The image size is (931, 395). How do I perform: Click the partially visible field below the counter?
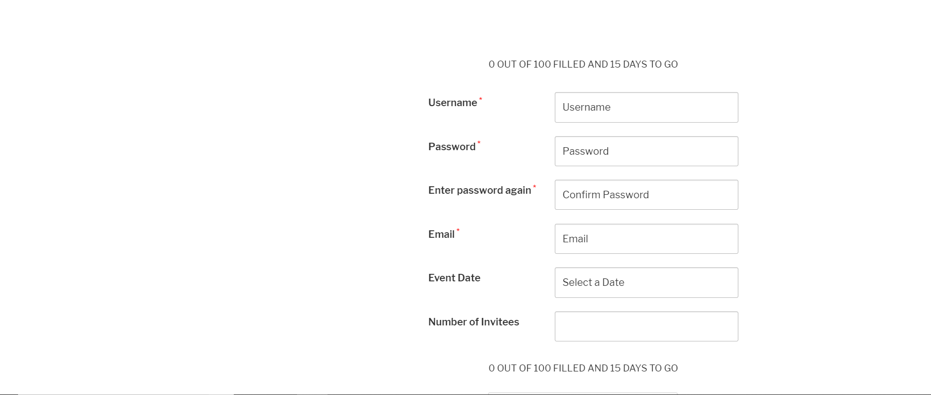583,393
